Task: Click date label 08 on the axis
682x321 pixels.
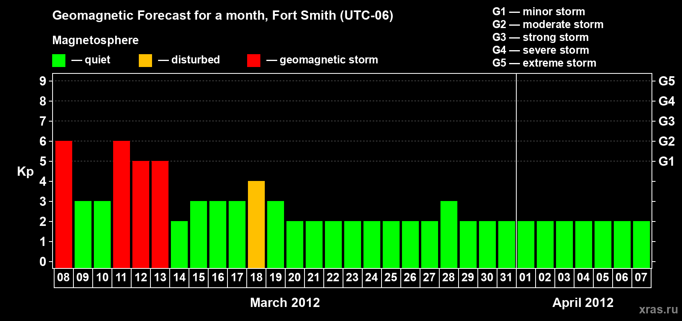Action: (x=63, y=278)
